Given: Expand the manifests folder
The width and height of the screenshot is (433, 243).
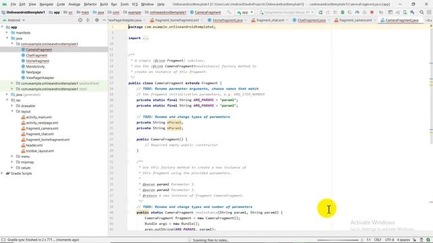Looking at the screenshot, I should 7,32.
